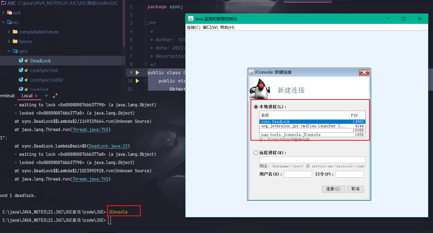The width and height of the screenshot is (433, 233).
Task: Fold the comment end at line 8
Action: click(x=146, y=64)
